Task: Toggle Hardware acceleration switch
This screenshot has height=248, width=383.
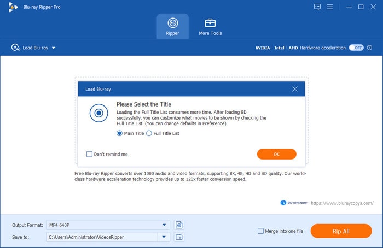Action: (x=356, y=48)
